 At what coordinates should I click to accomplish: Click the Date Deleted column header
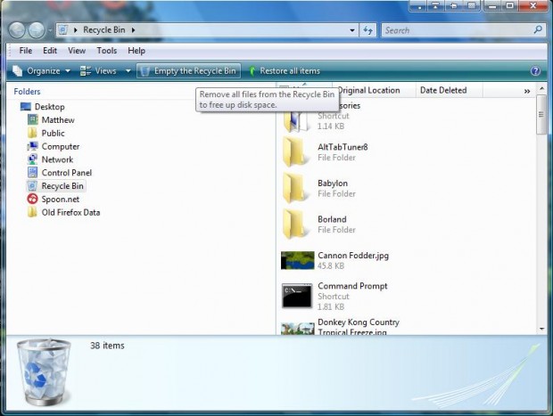443,91
